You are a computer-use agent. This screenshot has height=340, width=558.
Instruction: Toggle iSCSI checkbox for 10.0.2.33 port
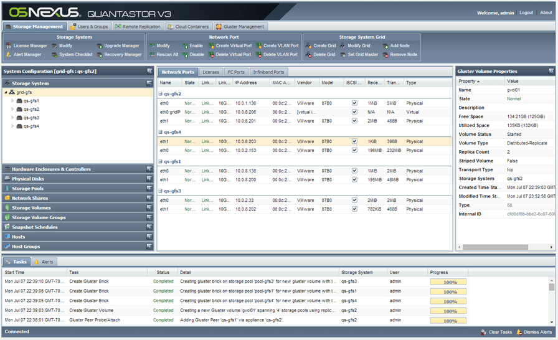point(354,201)
